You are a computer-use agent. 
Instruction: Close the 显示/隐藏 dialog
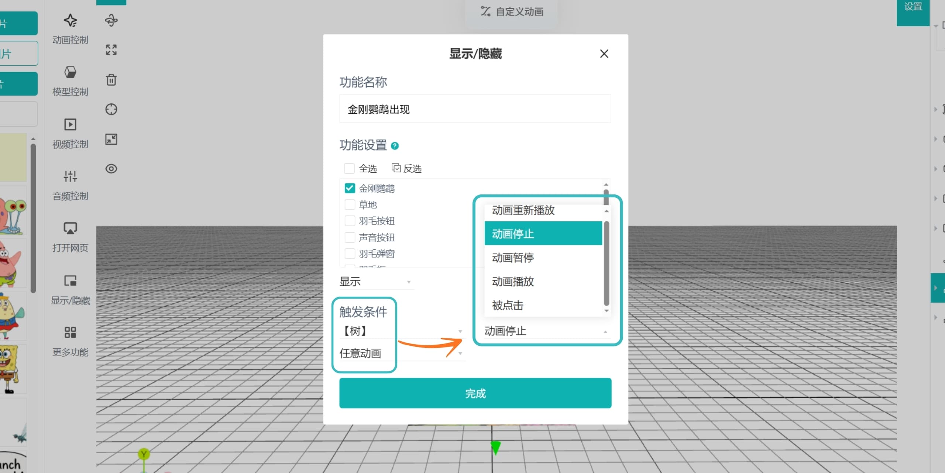pos(604,54)
